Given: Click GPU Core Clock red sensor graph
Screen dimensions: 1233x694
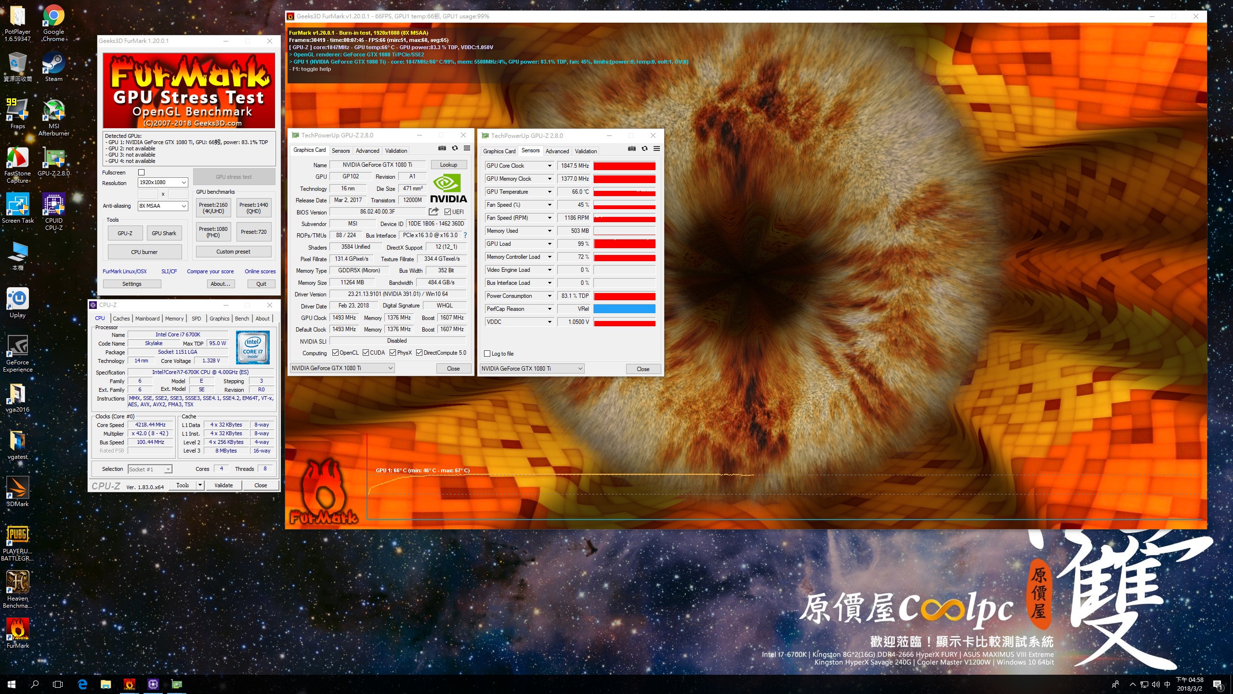Looking at the screenshot, I should point(624,166).
